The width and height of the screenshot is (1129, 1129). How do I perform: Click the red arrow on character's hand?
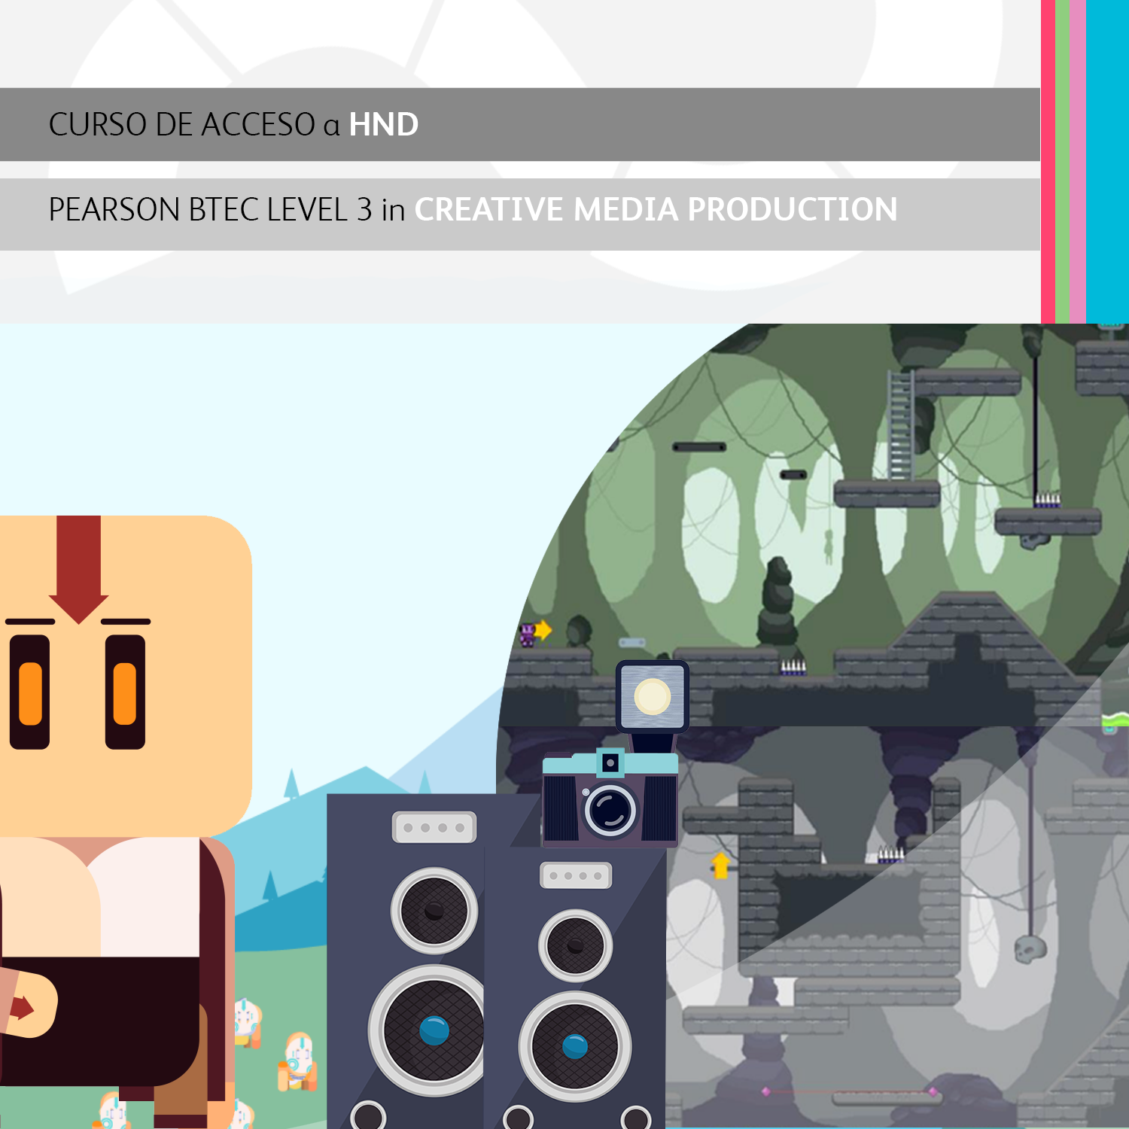(22, 1008)
